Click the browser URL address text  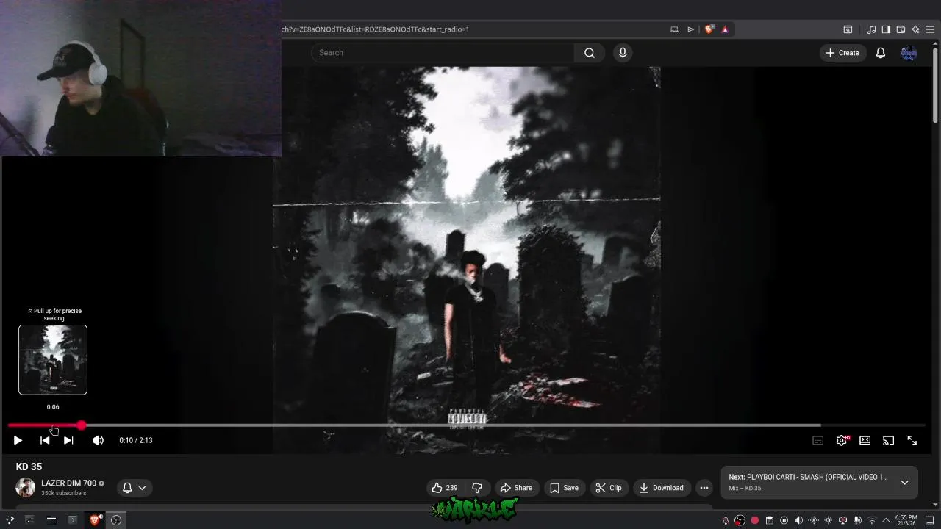[x=375, y=29]
